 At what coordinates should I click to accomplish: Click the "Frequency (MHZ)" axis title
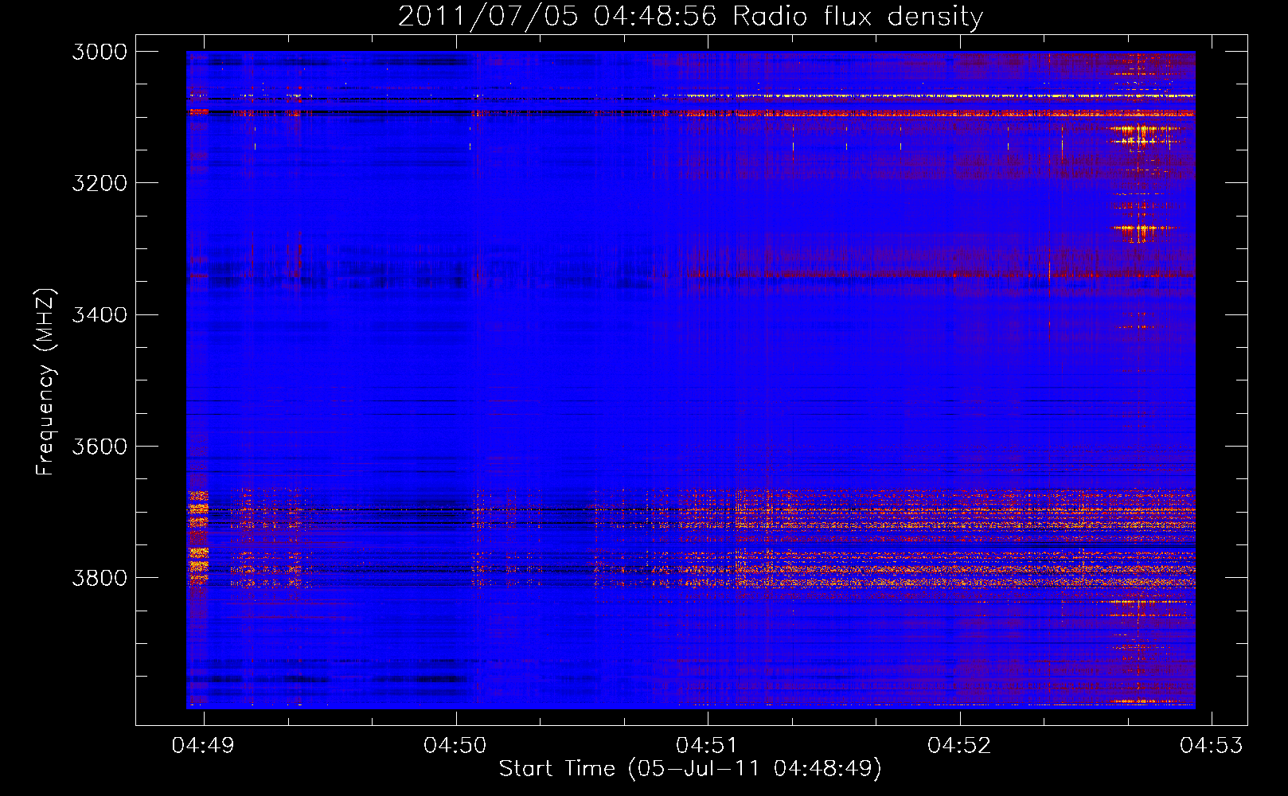pyautogui.click(x=46, y=382)
